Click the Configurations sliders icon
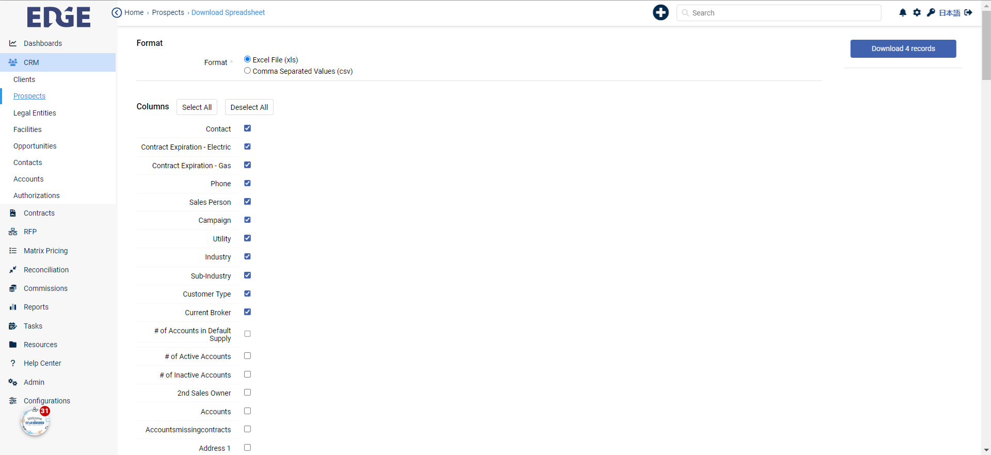Viewport: 991px width, 455px height. [13, 401]
